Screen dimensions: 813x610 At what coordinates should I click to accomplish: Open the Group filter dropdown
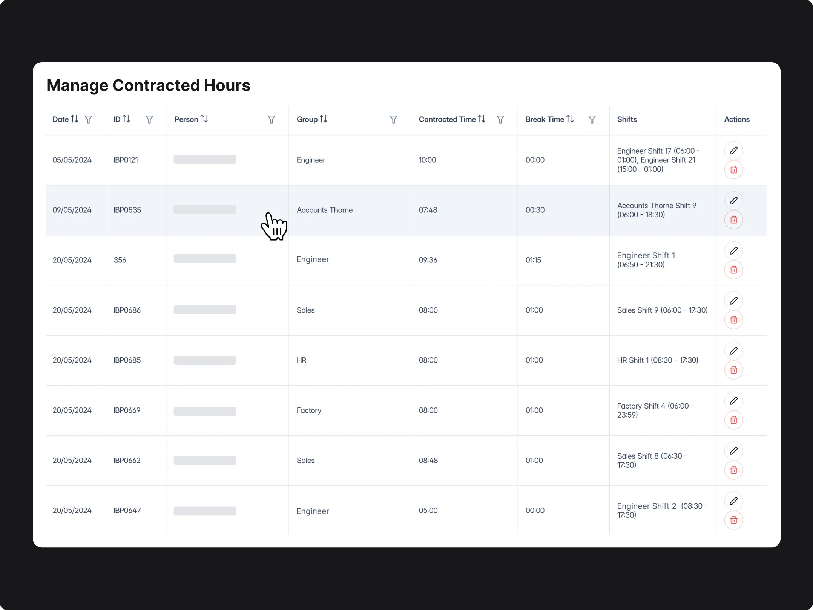[x=393, y=119]
